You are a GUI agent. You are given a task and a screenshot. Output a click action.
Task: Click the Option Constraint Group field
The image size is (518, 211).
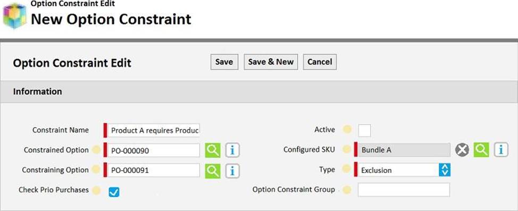point(404,190)
